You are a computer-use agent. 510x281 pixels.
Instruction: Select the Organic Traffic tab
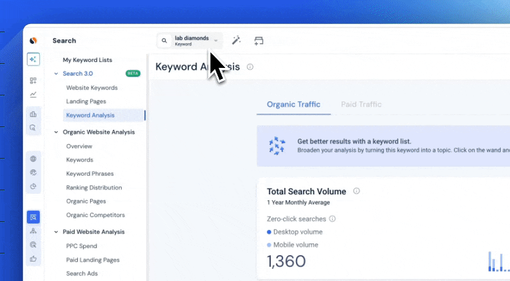tap(294, 104)
